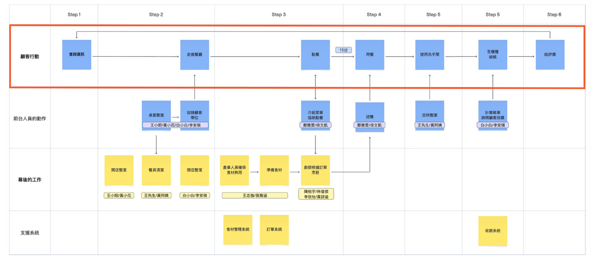Select the 查詢資訊 customer action note

point(77,55)
